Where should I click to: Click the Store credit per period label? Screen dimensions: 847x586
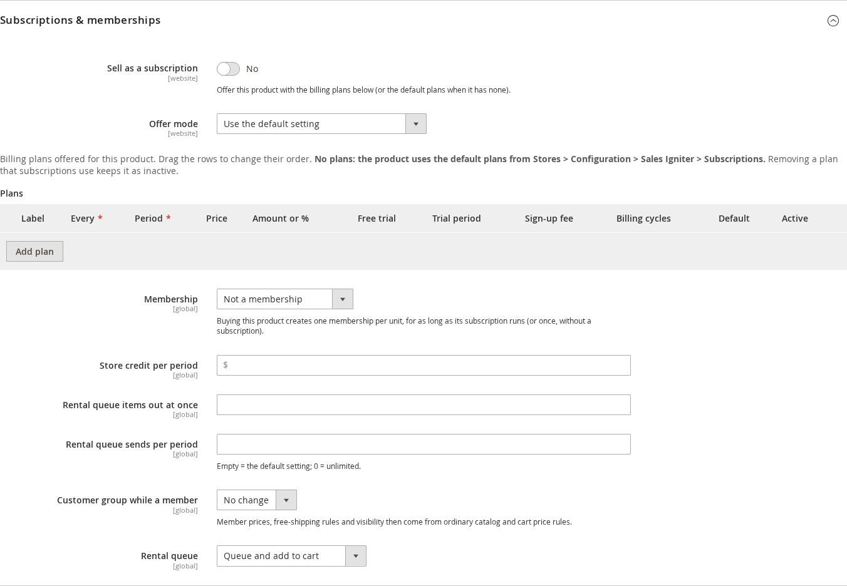148,366
